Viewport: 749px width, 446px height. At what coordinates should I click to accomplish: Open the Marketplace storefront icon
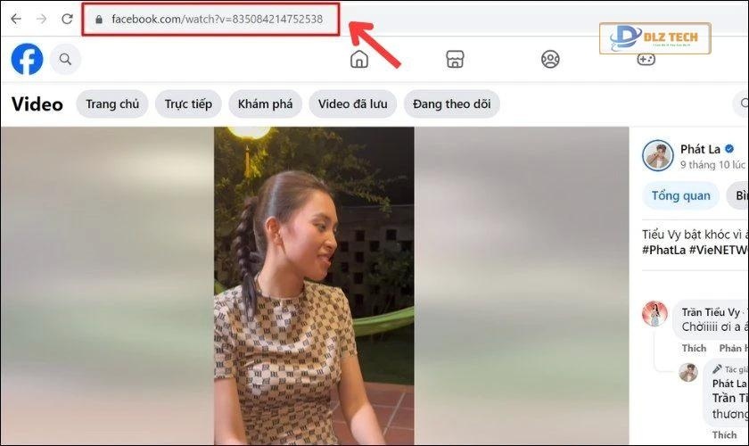[x=455, y=59]
